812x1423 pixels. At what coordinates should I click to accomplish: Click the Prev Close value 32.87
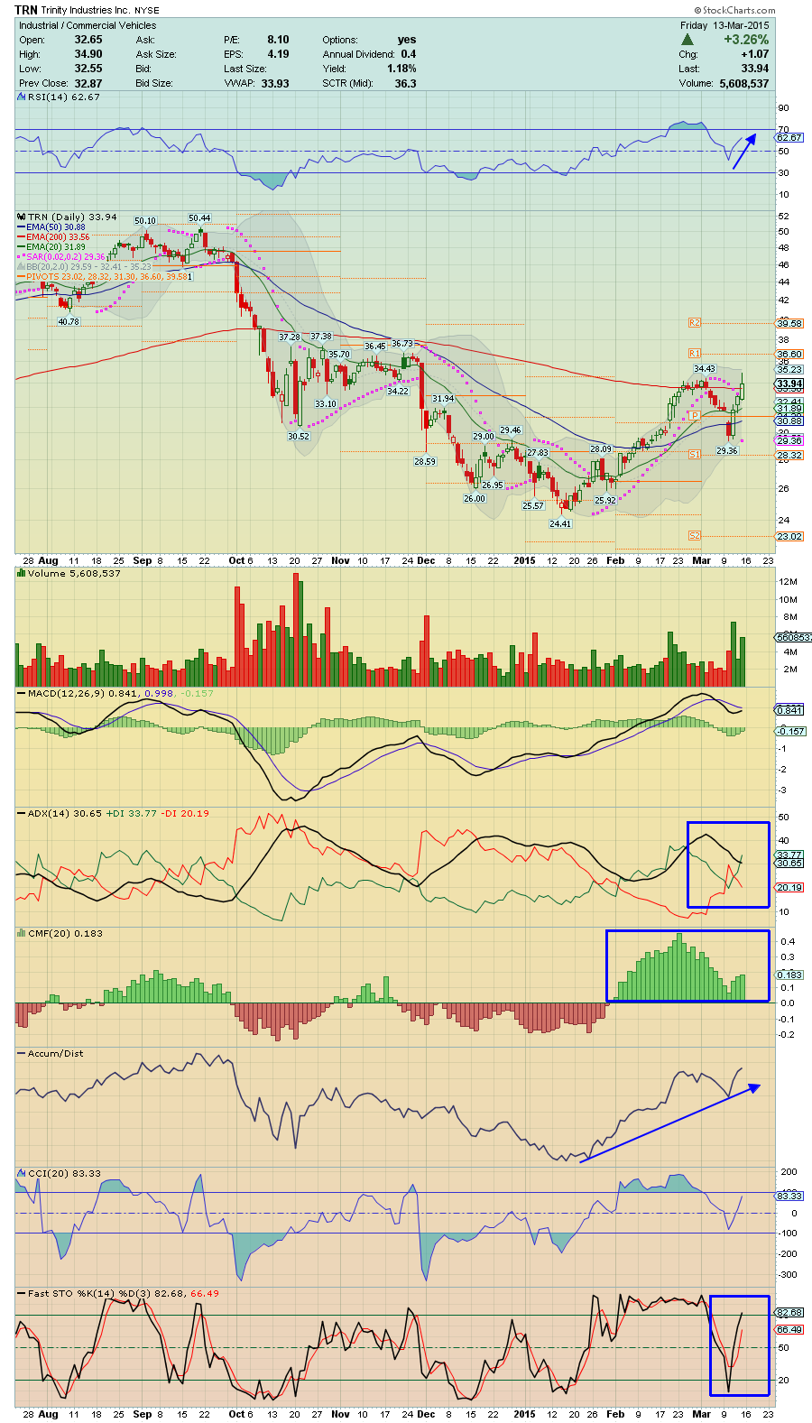[x=88, y=83]
